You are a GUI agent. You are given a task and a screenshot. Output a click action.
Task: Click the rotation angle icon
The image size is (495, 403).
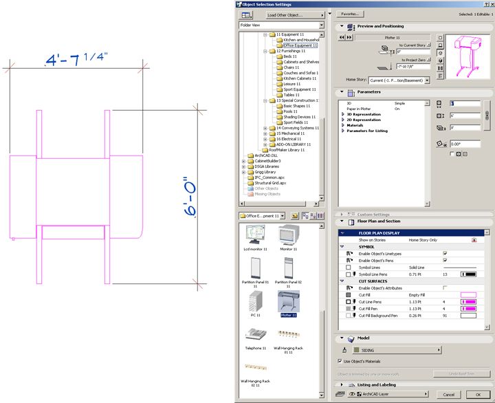click(441, 144)
